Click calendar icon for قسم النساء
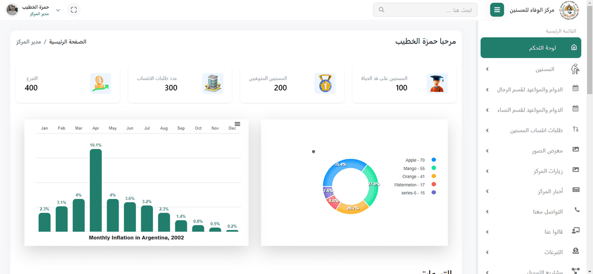The image size is (593, 274). 576,109
